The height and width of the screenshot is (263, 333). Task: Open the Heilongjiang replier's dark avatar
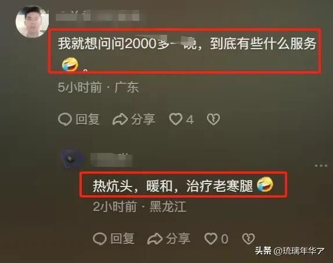[72, 159]
